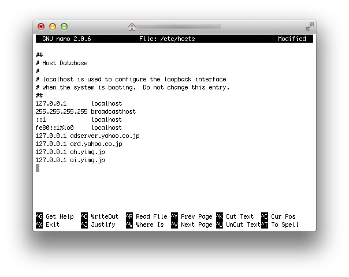Click the ^T To Spell shortcut

coord(280,224)
